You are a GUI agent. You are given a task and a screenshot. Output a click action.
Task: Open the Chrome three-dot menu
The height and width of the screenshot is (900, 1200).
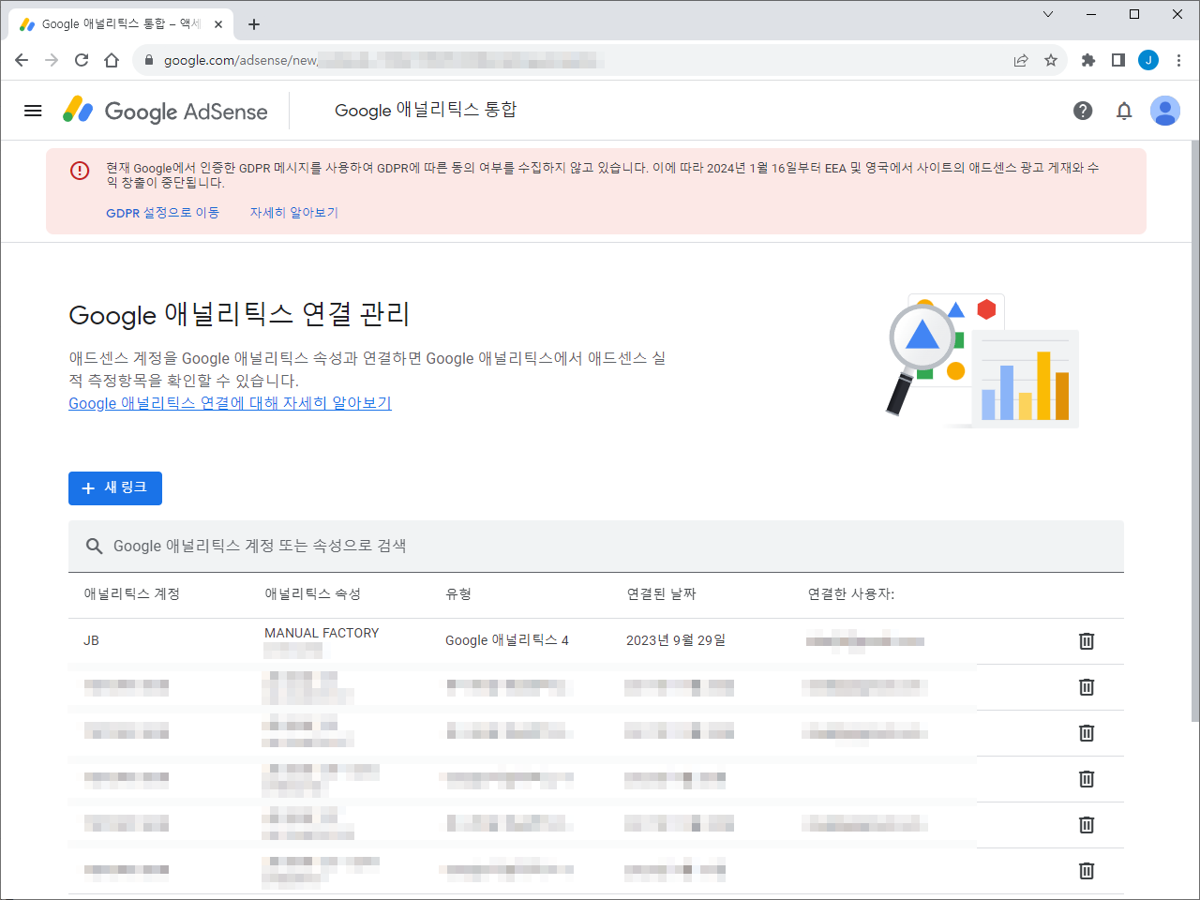(1178, 60)
